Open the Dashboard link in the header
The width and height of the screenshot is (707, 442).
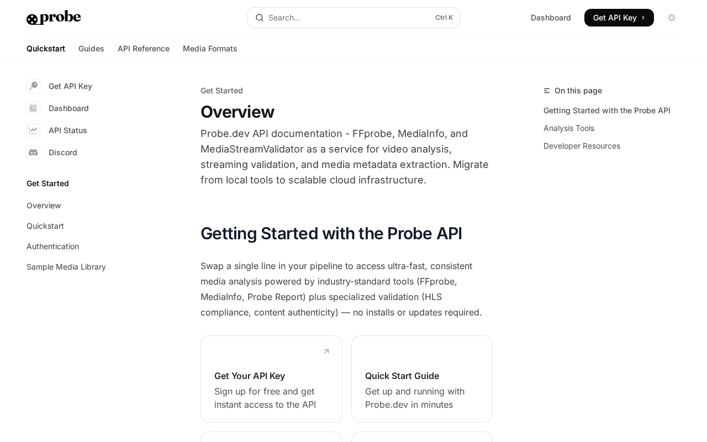pyautogui.click(x=551, y=18)
